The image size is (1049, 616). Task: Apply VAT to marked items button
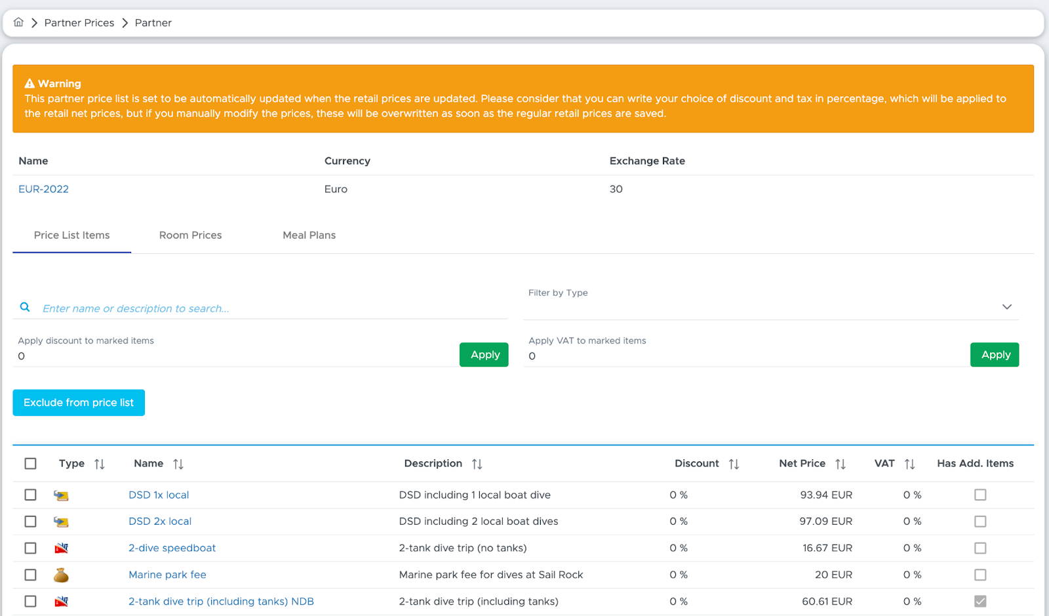[995, 354]
